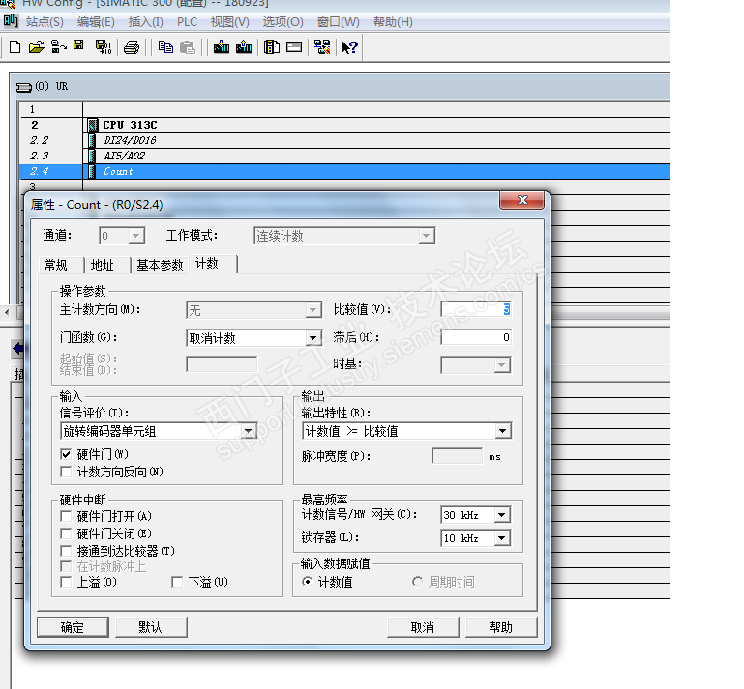Open the 选项(O) menu
This screenshot has width=744, height=689.
pyautogui.click(x=283, y=22)
